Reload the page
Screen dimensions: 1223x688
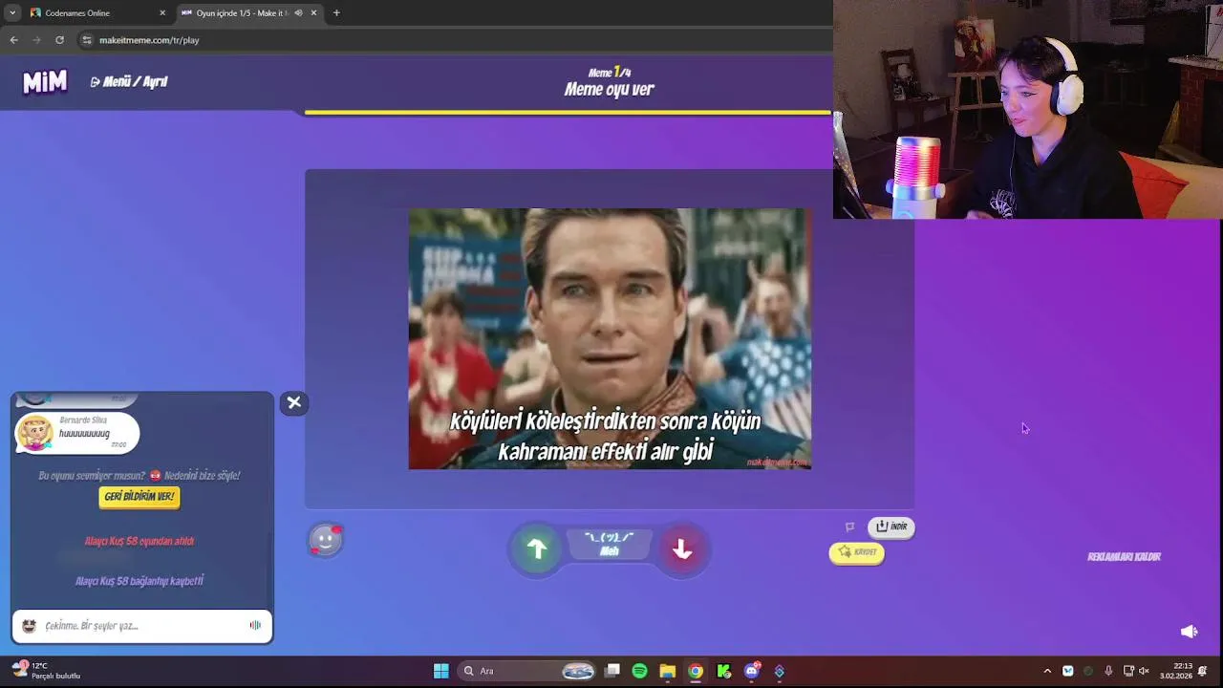59,40
